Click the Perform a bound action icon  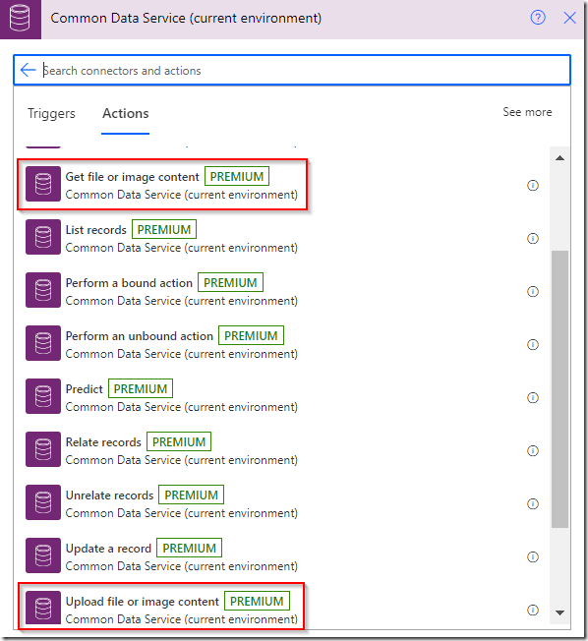[43, 290]
